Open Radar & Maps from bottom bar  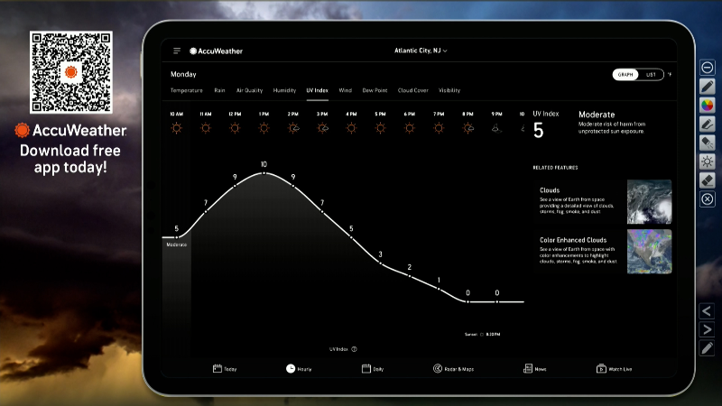click(454, 369)
